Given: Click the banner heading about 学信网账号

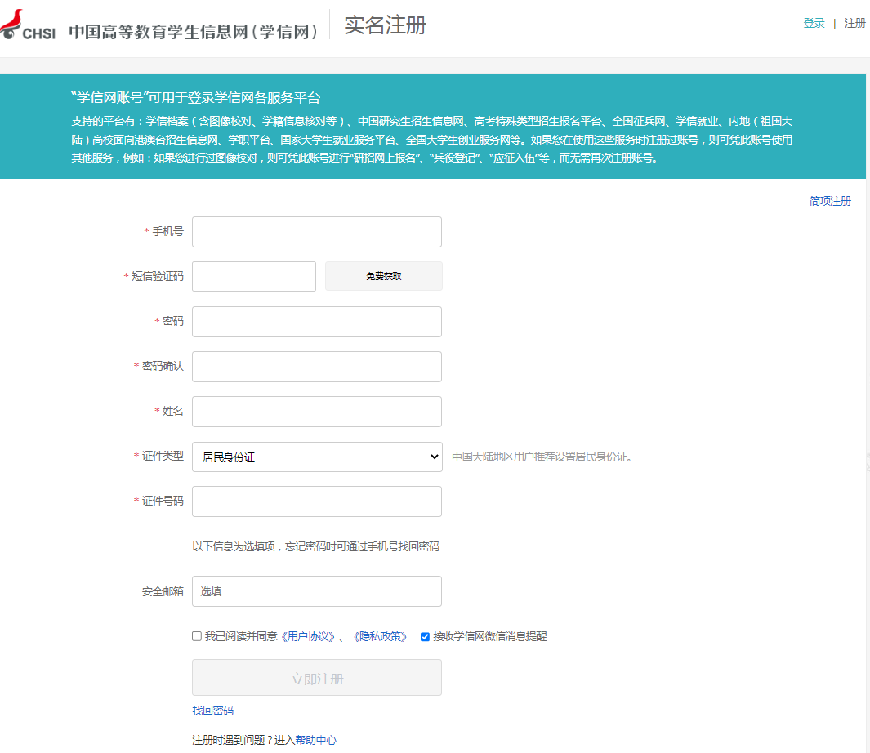Looking at the screenshot, I should click(x=196, y=98).
